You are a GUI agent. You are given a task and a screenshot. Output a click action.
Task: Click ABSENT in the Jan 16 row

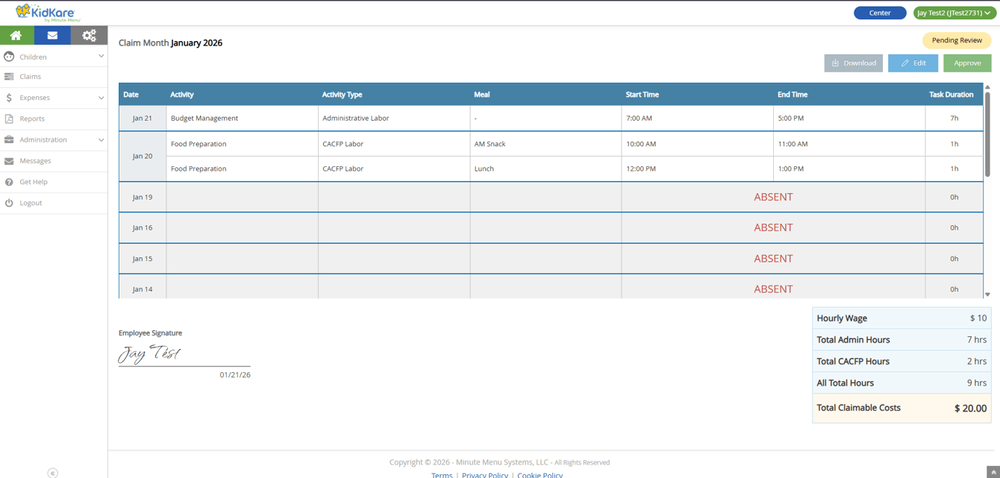(x=773, y=227)
